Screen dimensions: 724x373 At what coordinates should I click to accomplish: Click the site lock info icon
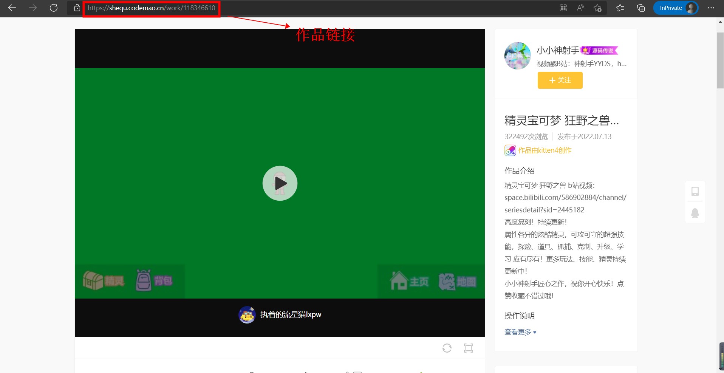[x=77, y=8]
